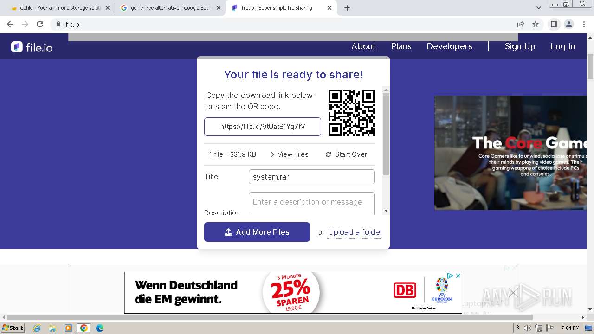Expand the View Files section
The image size is (594, 334).
(x=289, y=154)
